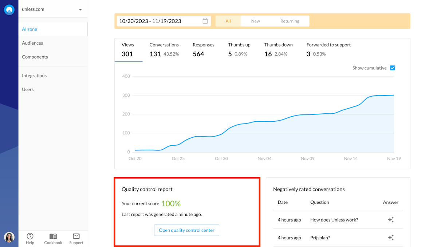437x247 pixels.
Task: Filter by Returning visitors
Action: coord(290,21)
